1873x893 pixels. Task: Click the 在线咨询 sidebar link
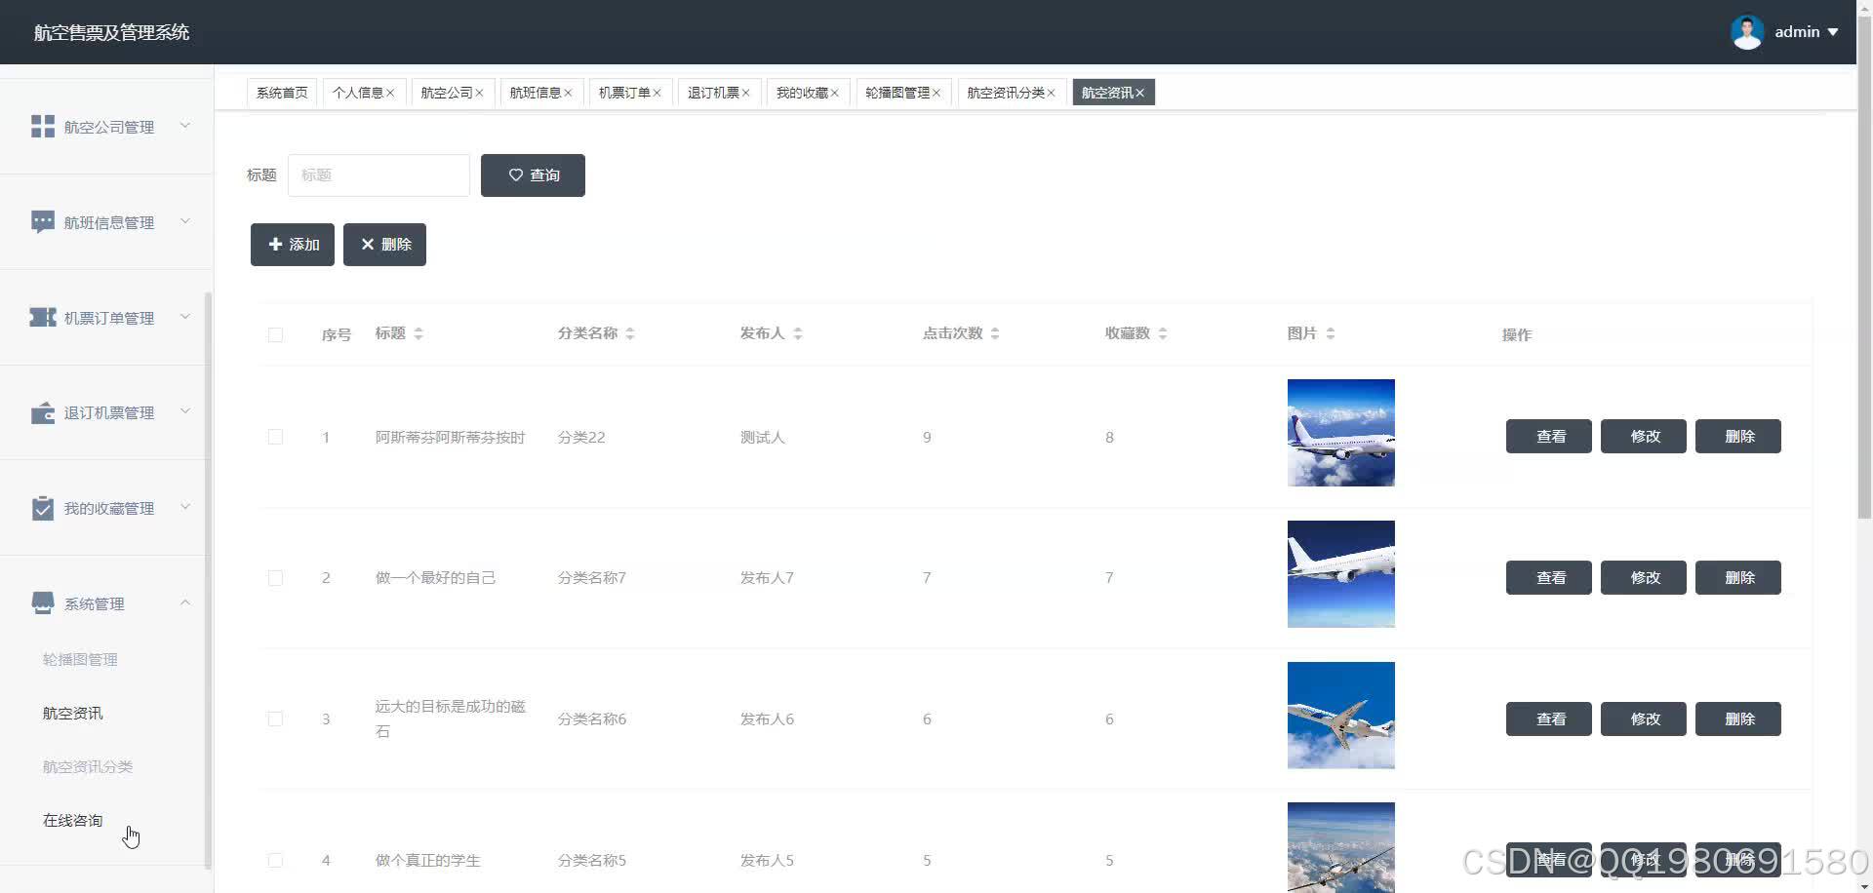[72, 820]
